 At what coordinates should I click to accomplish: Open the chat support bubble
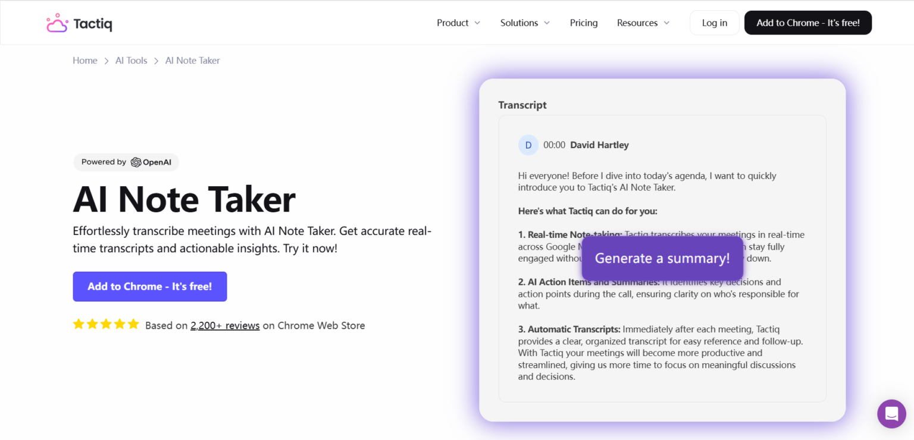pos(891,414)
